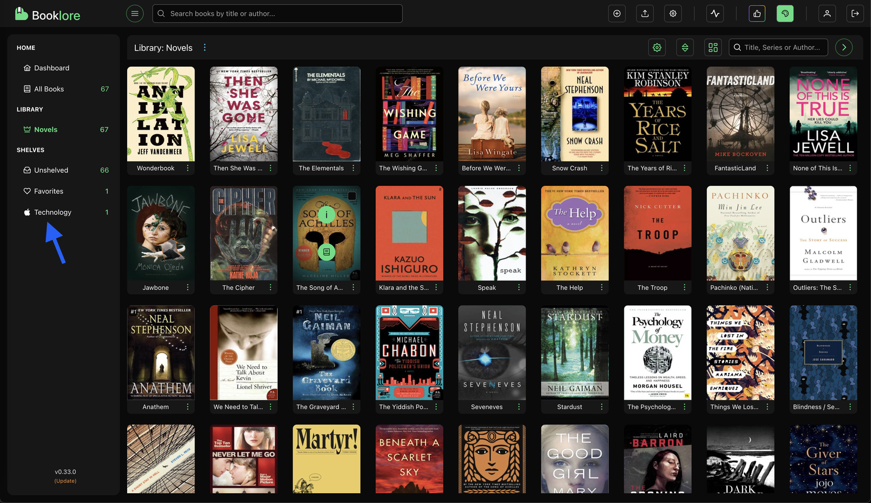Click the log-out icon
871x503 pixels.
[855, 13]
